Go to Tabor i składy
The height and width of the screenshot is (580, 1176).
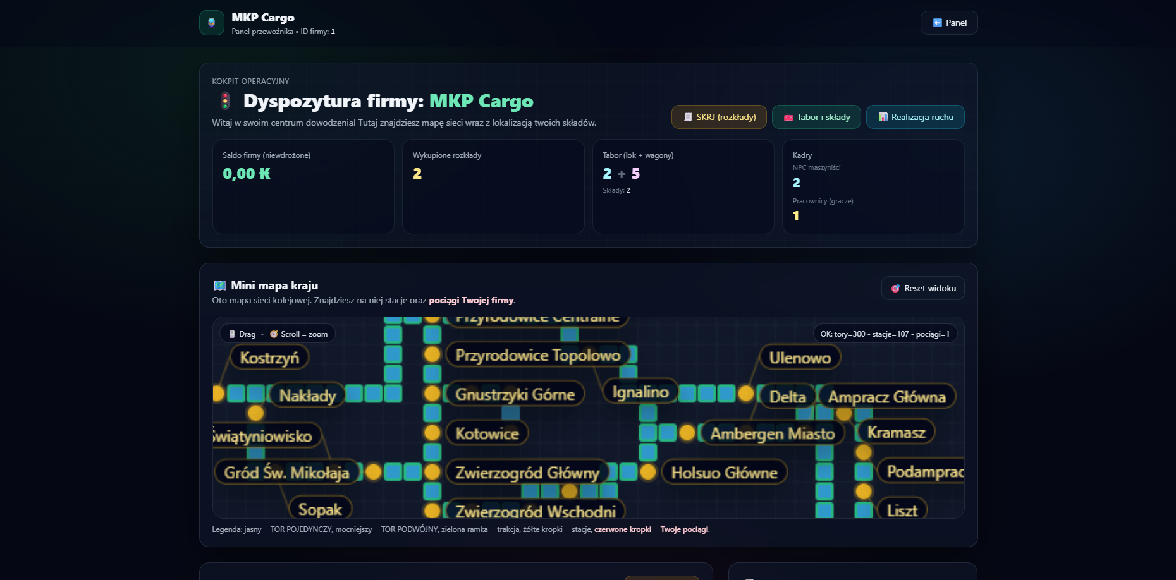[x=816, y=117]
